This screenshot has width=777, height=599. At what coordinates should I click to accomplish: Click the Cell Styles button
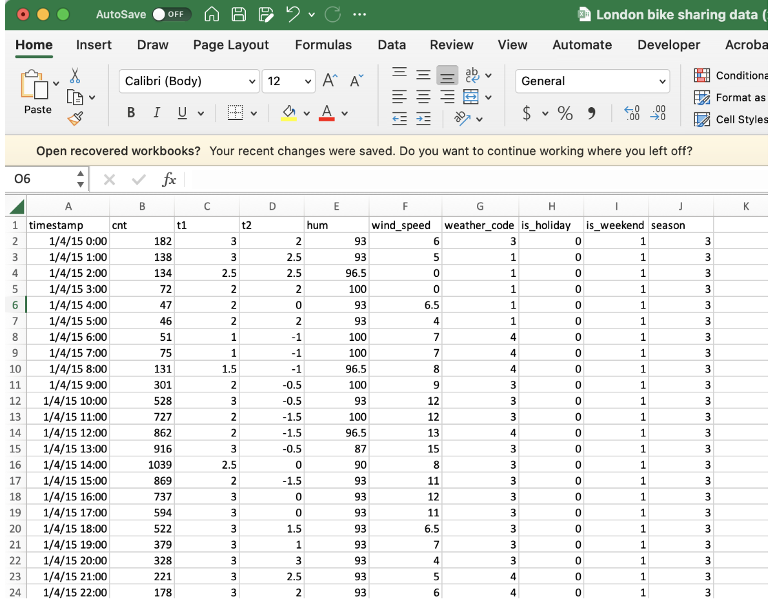(x=731, y=119)
